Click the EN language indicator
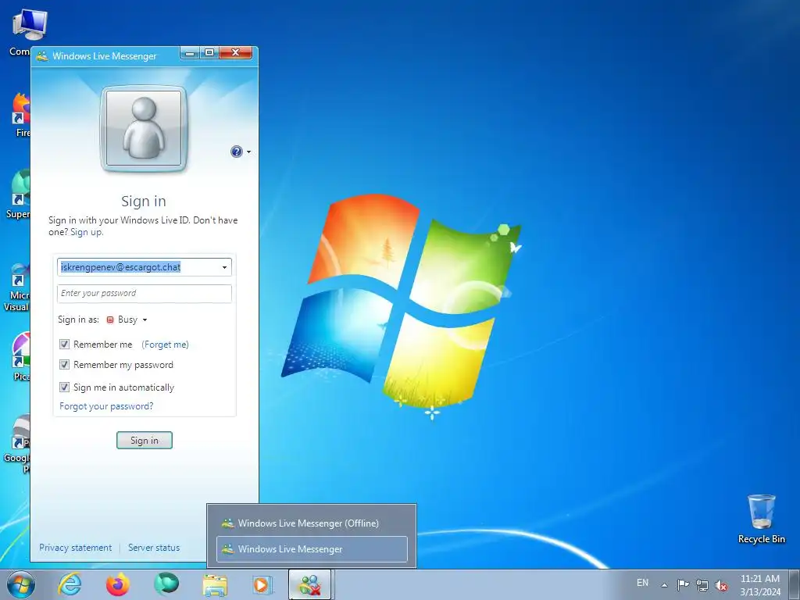 [x=642, y=583]
